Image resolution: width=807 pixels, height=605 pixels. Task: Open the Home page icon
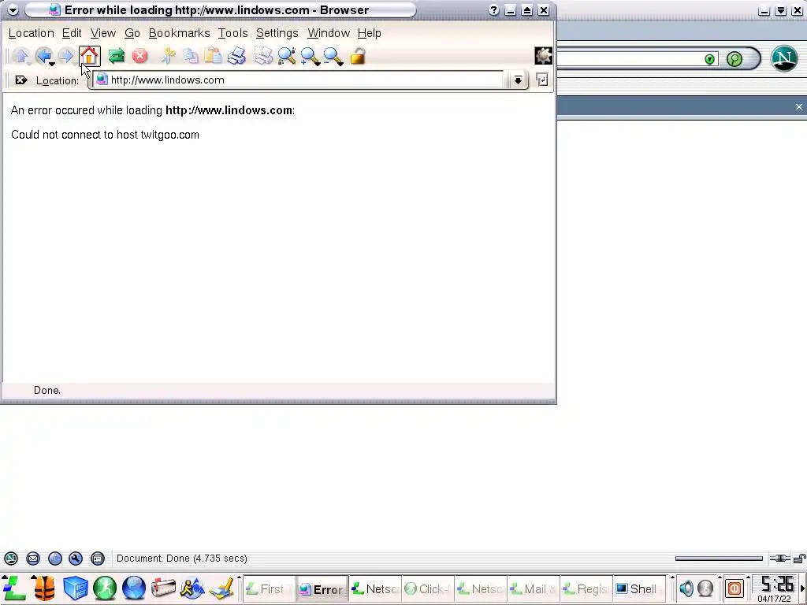click(x=90, y=56)
